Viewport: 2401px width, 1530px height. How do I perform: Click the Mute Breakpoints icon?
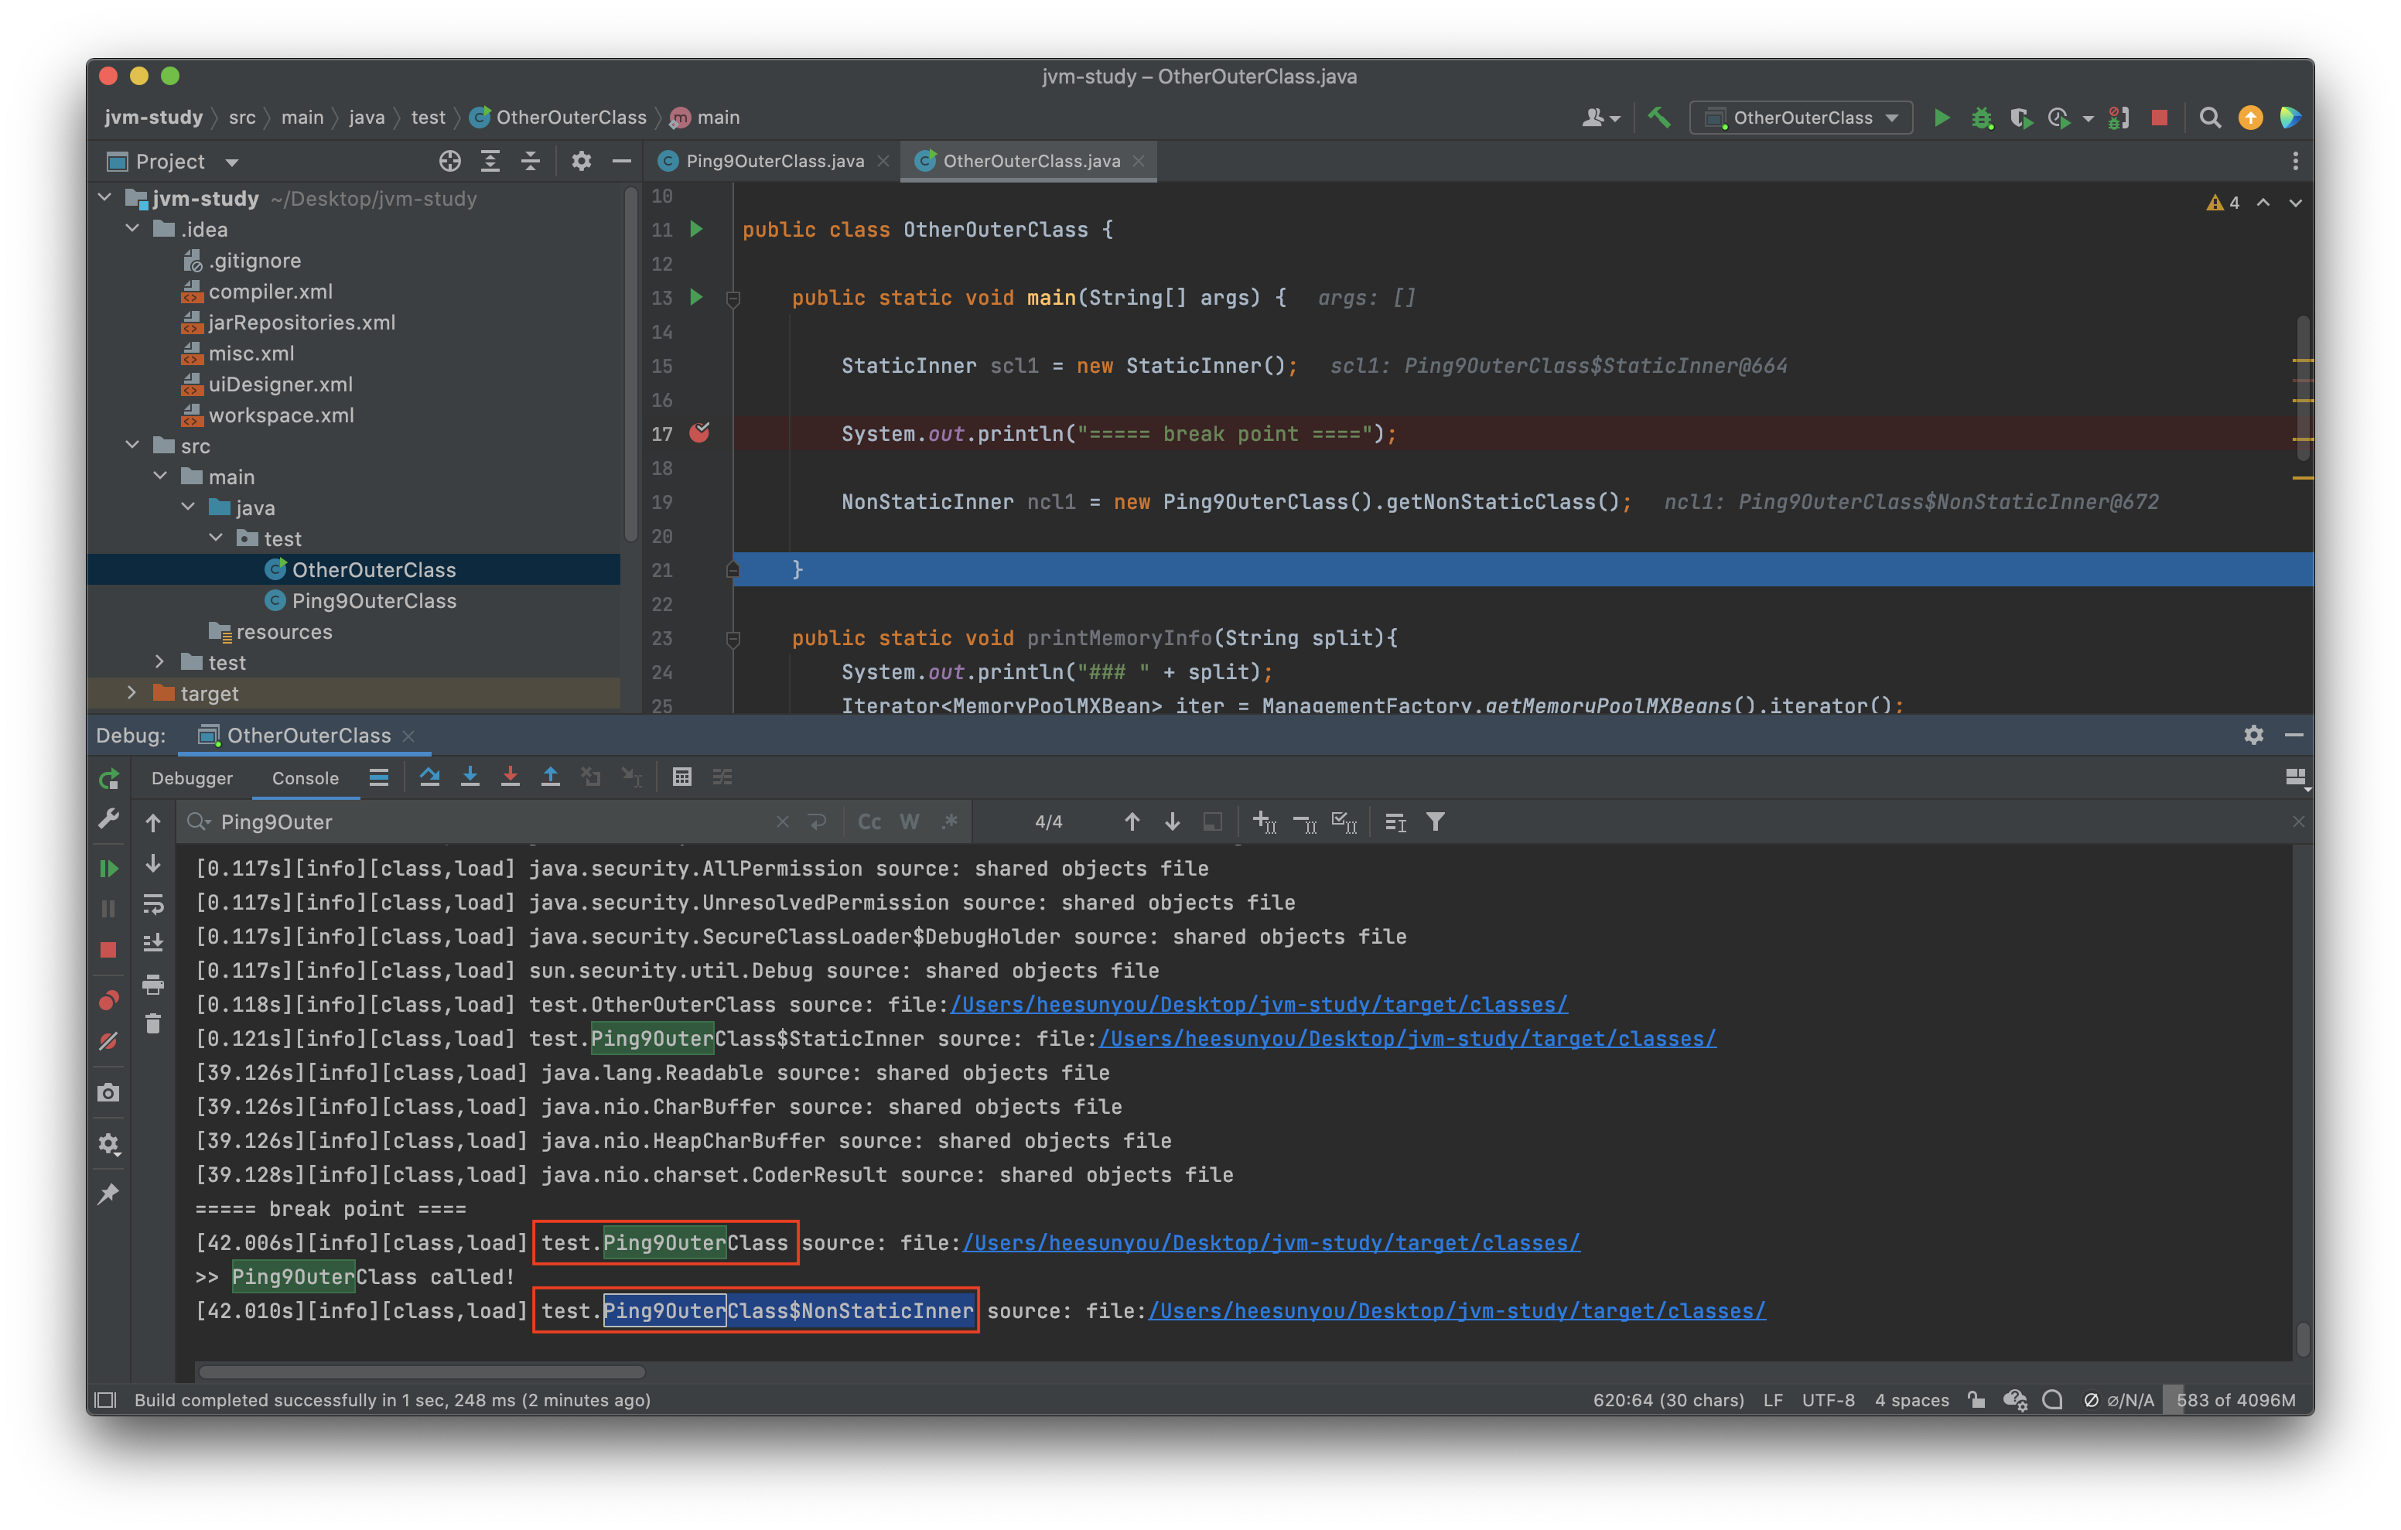(x=109, y=1041)
